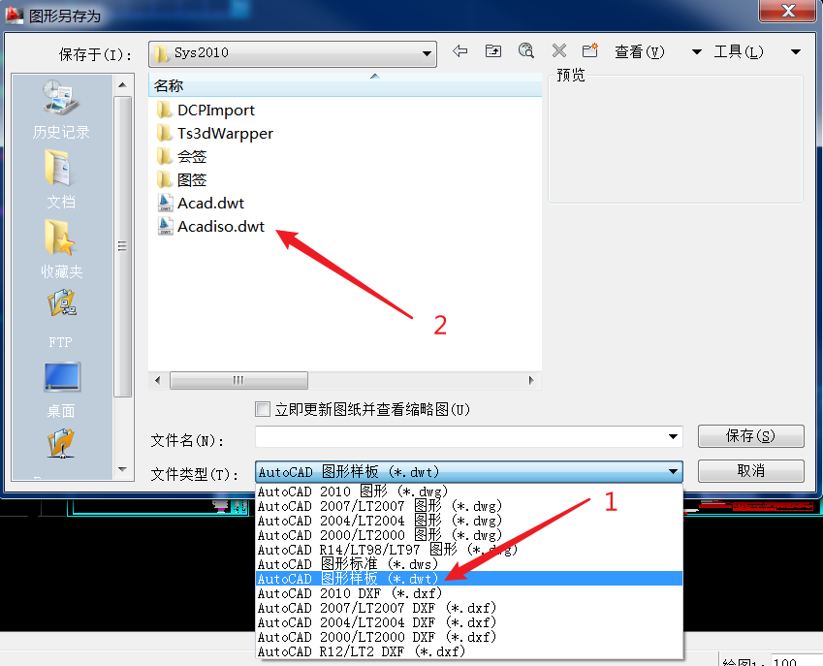Click the 取消 button
Image resolution: width=823 pixels, height=666 pixels.
tap(750, 471)
